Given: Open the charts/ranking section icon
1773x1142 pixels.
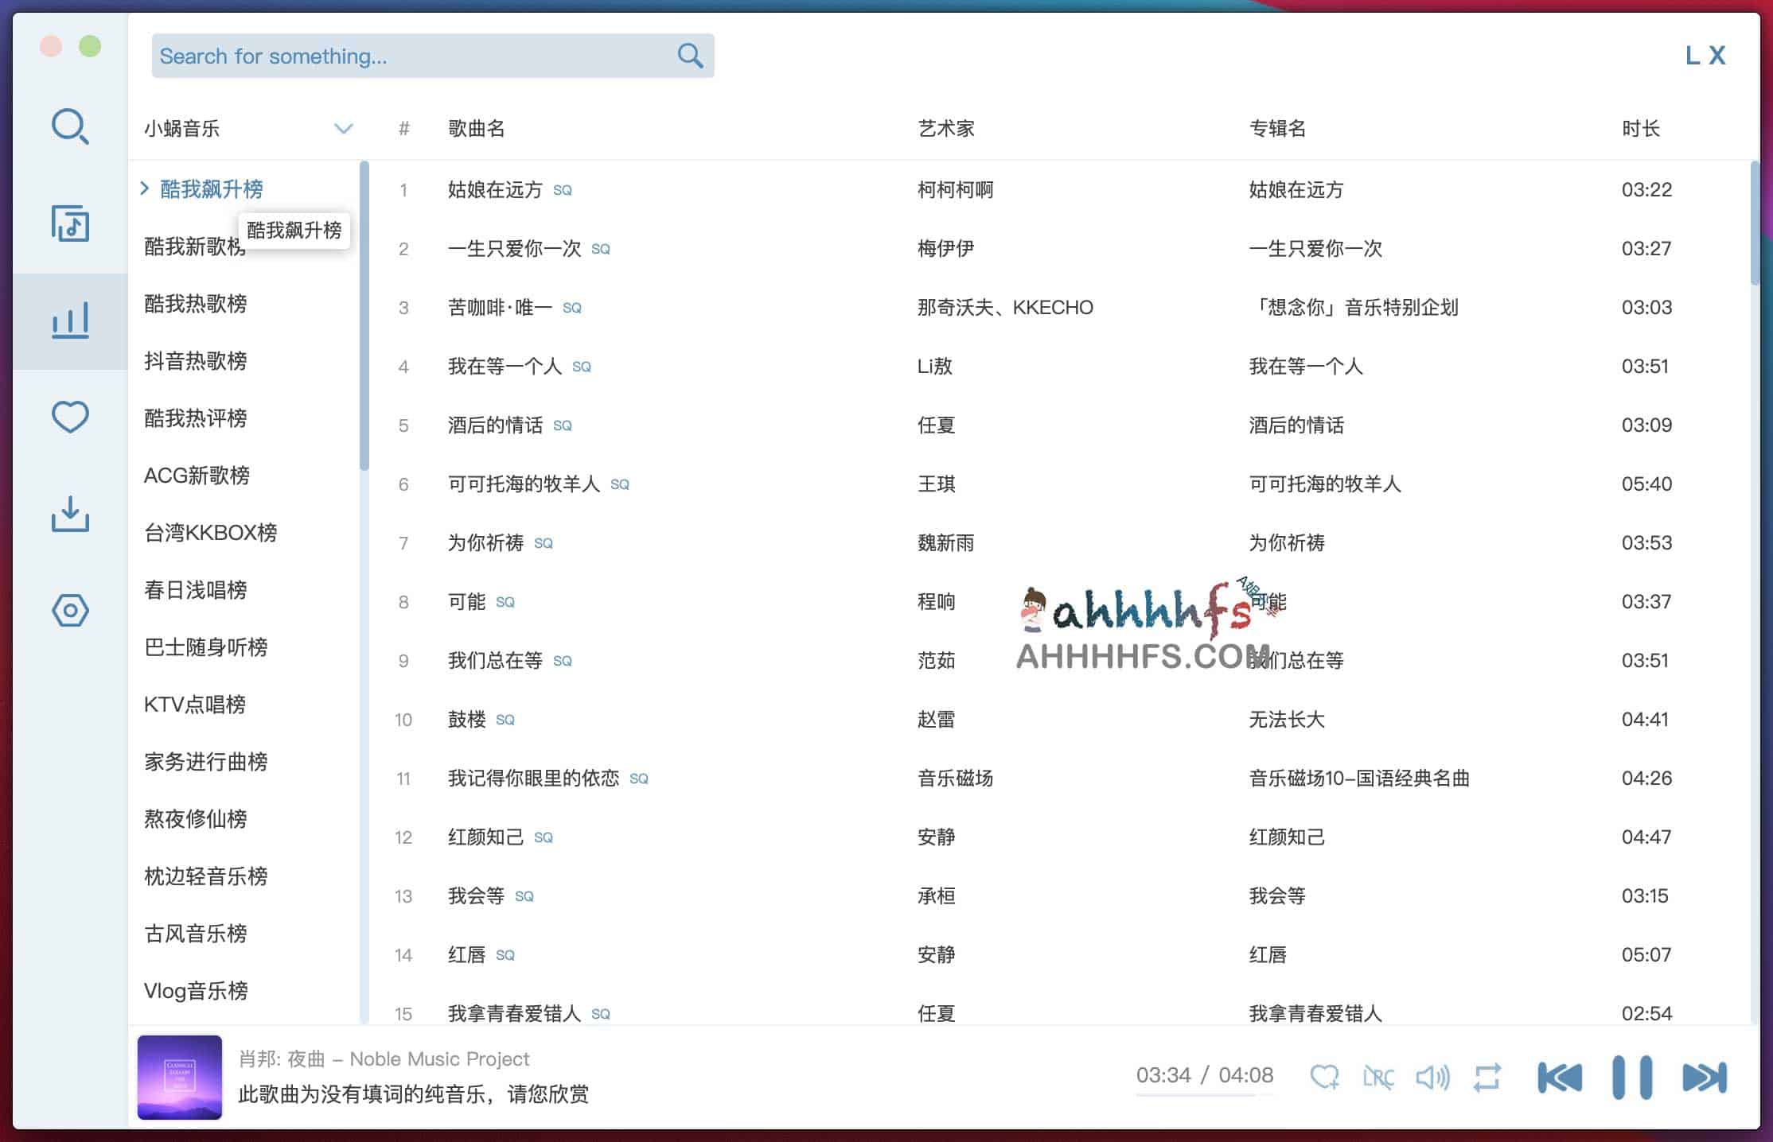Looking at the screenshot, I should point(71,318).
